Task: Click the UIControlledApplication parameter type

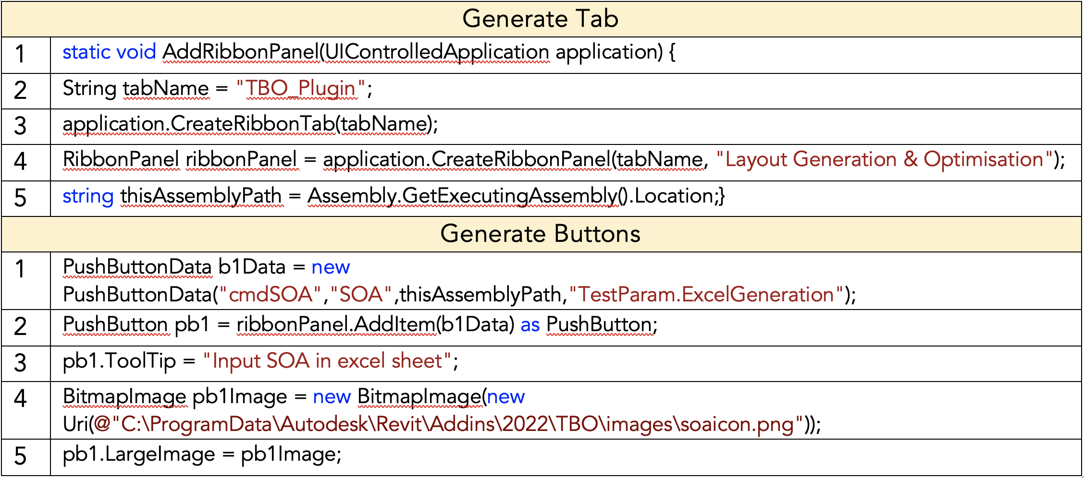Action: click(x=436, y=52)
